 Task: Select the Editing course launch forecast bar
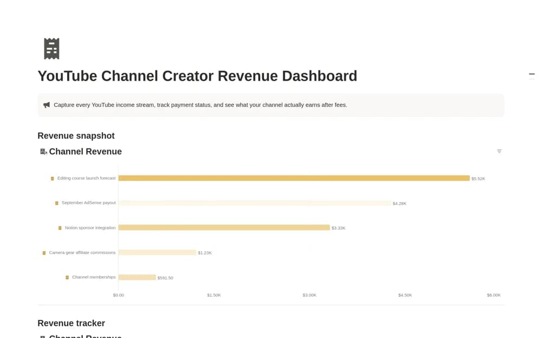click(294, 178)
